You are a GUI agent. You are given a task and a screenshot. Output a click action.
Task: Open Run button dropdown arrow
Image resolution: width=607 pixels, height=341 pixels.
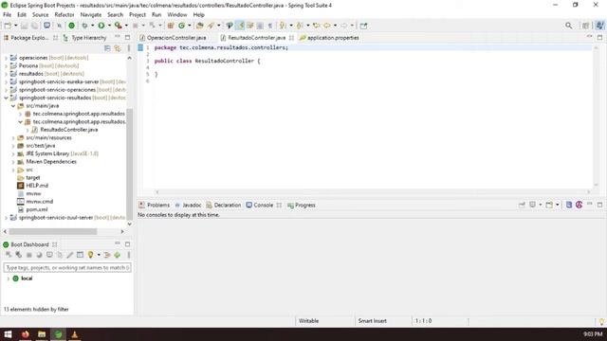click(109, 26)
